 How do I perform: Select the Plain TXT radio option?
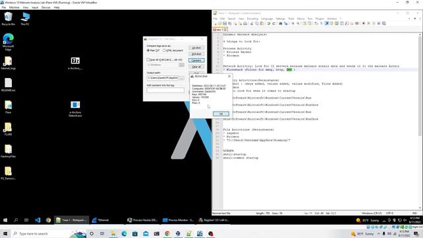point(153,50)
